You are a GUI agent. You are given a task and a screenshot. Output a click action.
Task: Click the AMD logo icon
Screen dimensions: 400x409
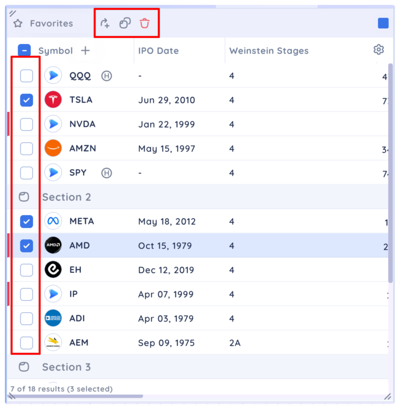pyautogui.click(x=53, y=246)
